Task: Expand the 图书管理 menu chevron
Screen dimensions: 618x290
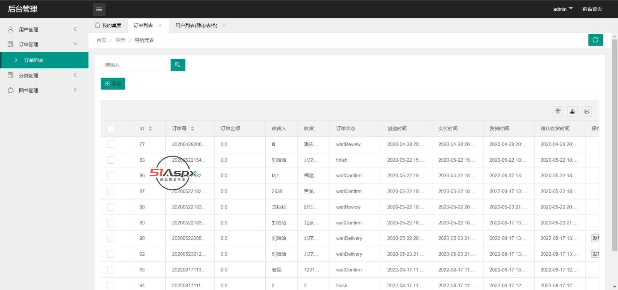Action: coord(75,90)
